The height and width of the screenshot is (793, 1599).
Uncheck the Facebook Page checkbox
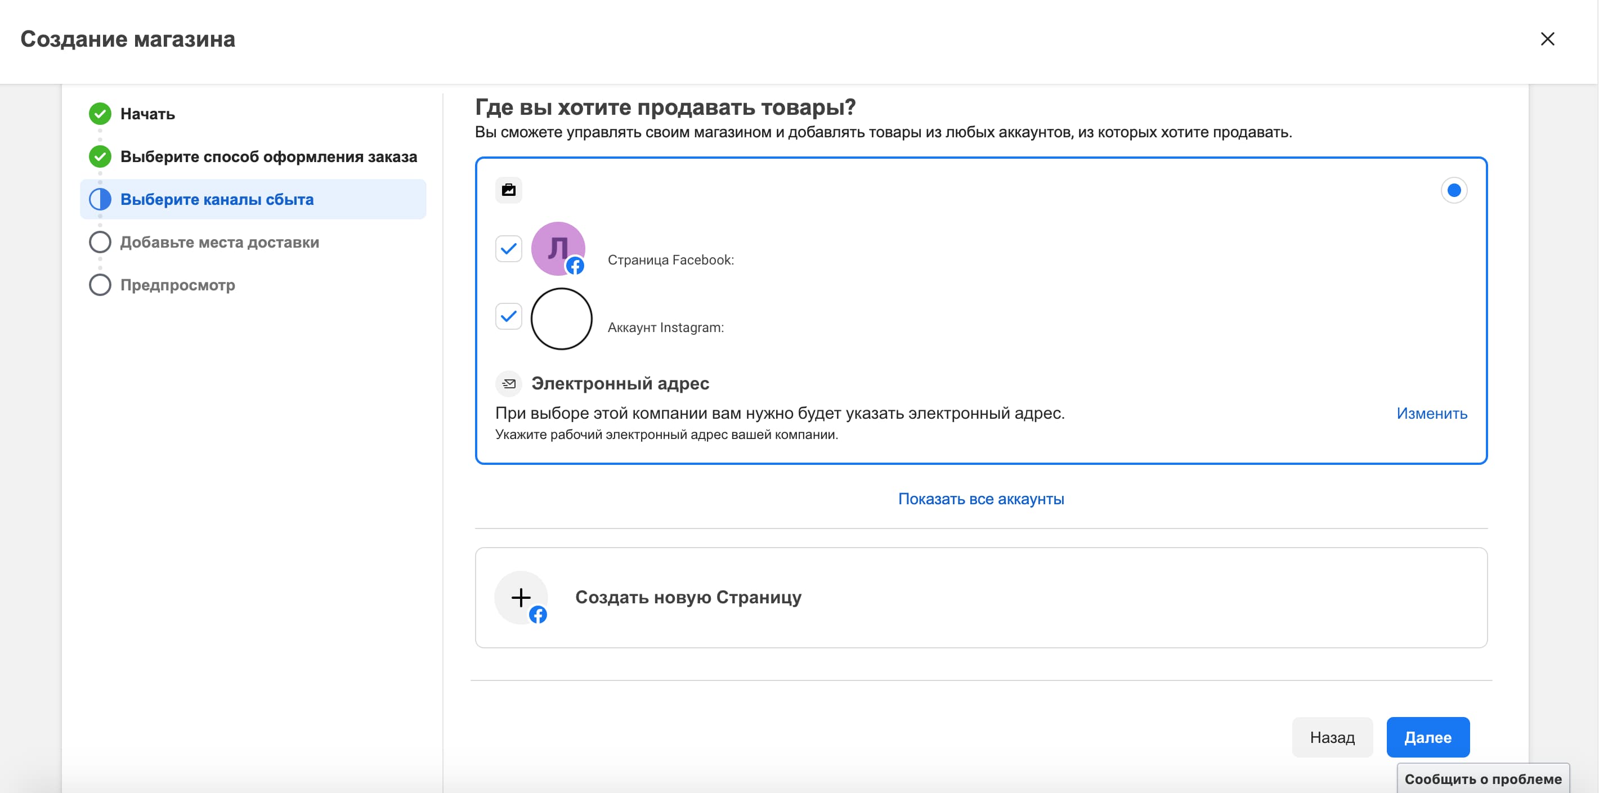tap(508, 249)
